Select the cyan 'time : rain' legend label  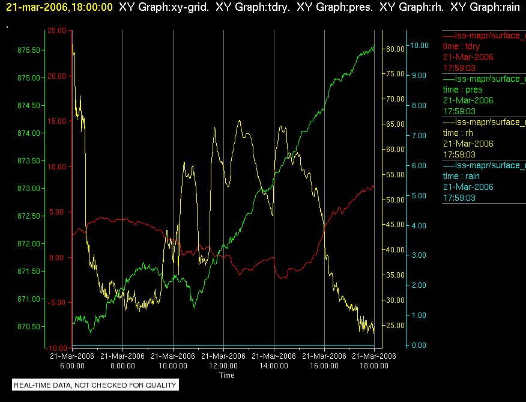pyautogui.click(x=461, y=176)
